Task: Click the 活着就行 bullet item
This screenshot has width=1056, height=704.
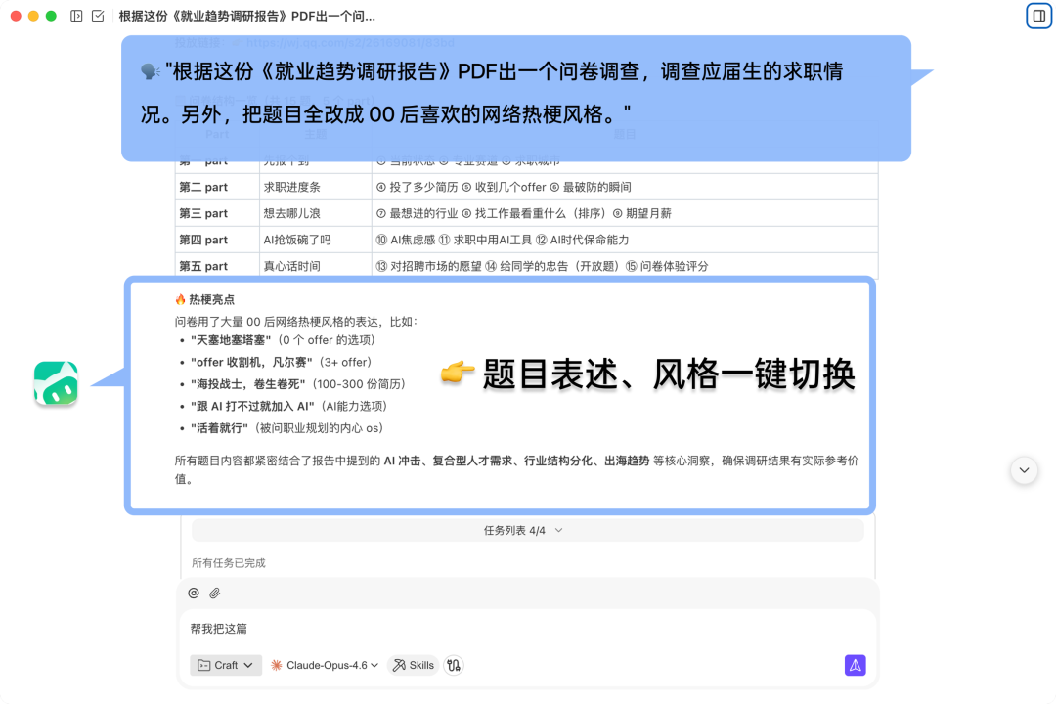Action: (x=286, y=428)
